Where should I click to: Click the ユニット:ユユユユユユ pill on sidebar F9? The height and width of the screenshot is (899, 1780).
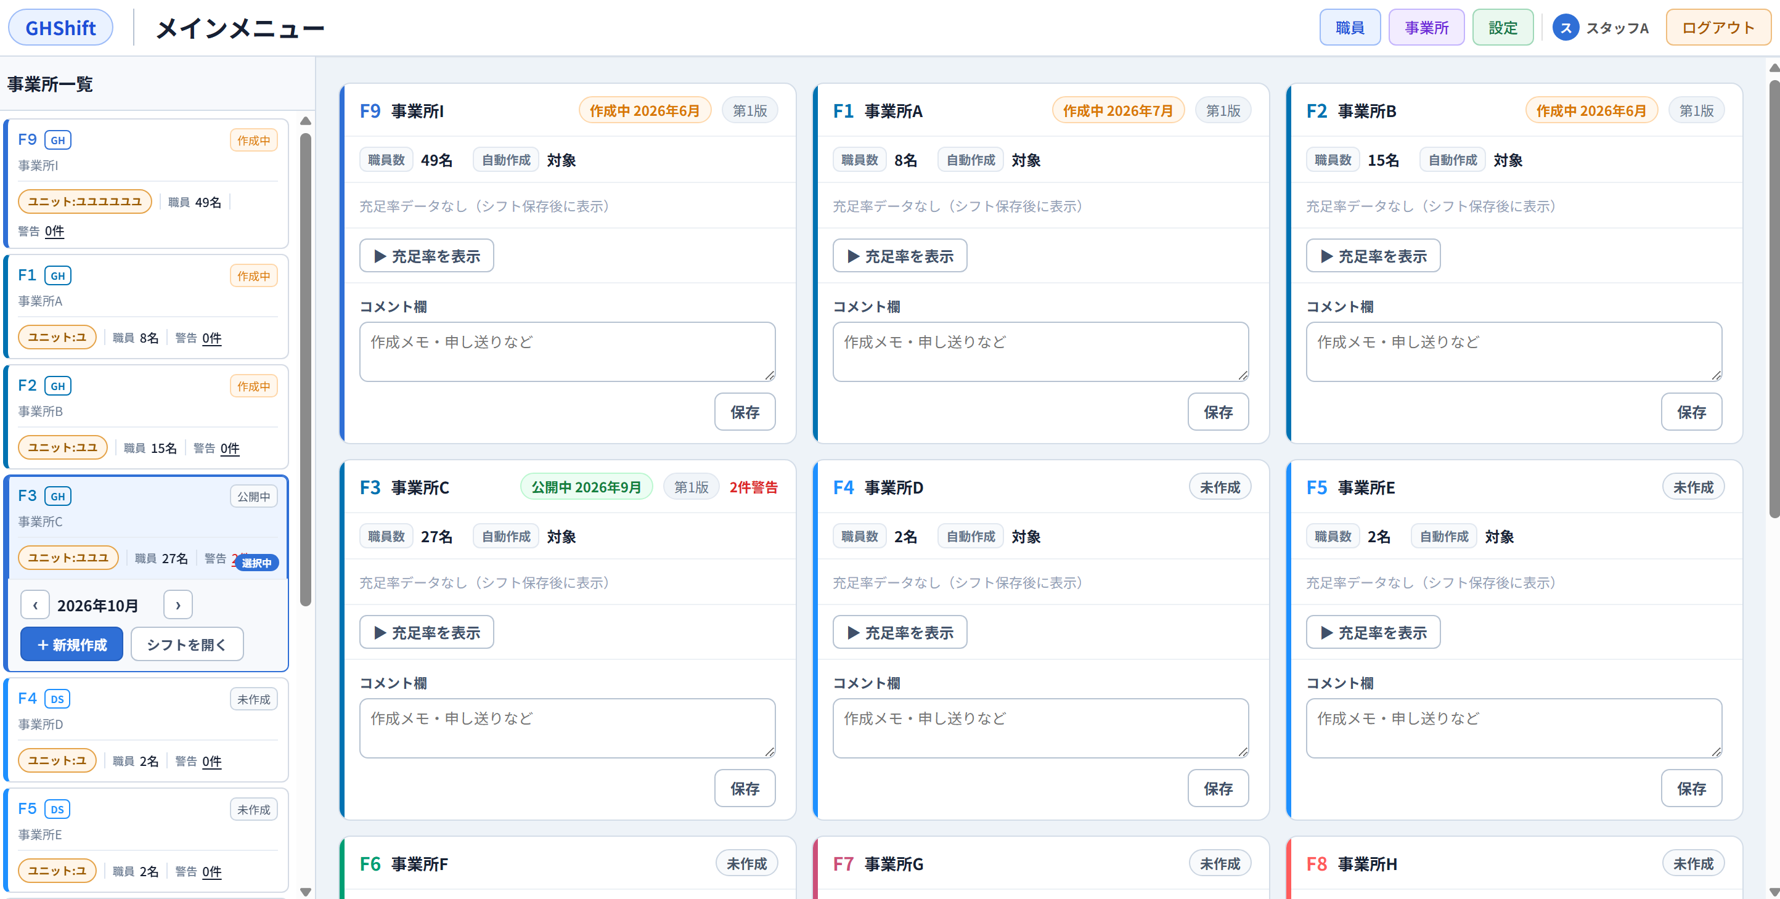pos(85,201)
